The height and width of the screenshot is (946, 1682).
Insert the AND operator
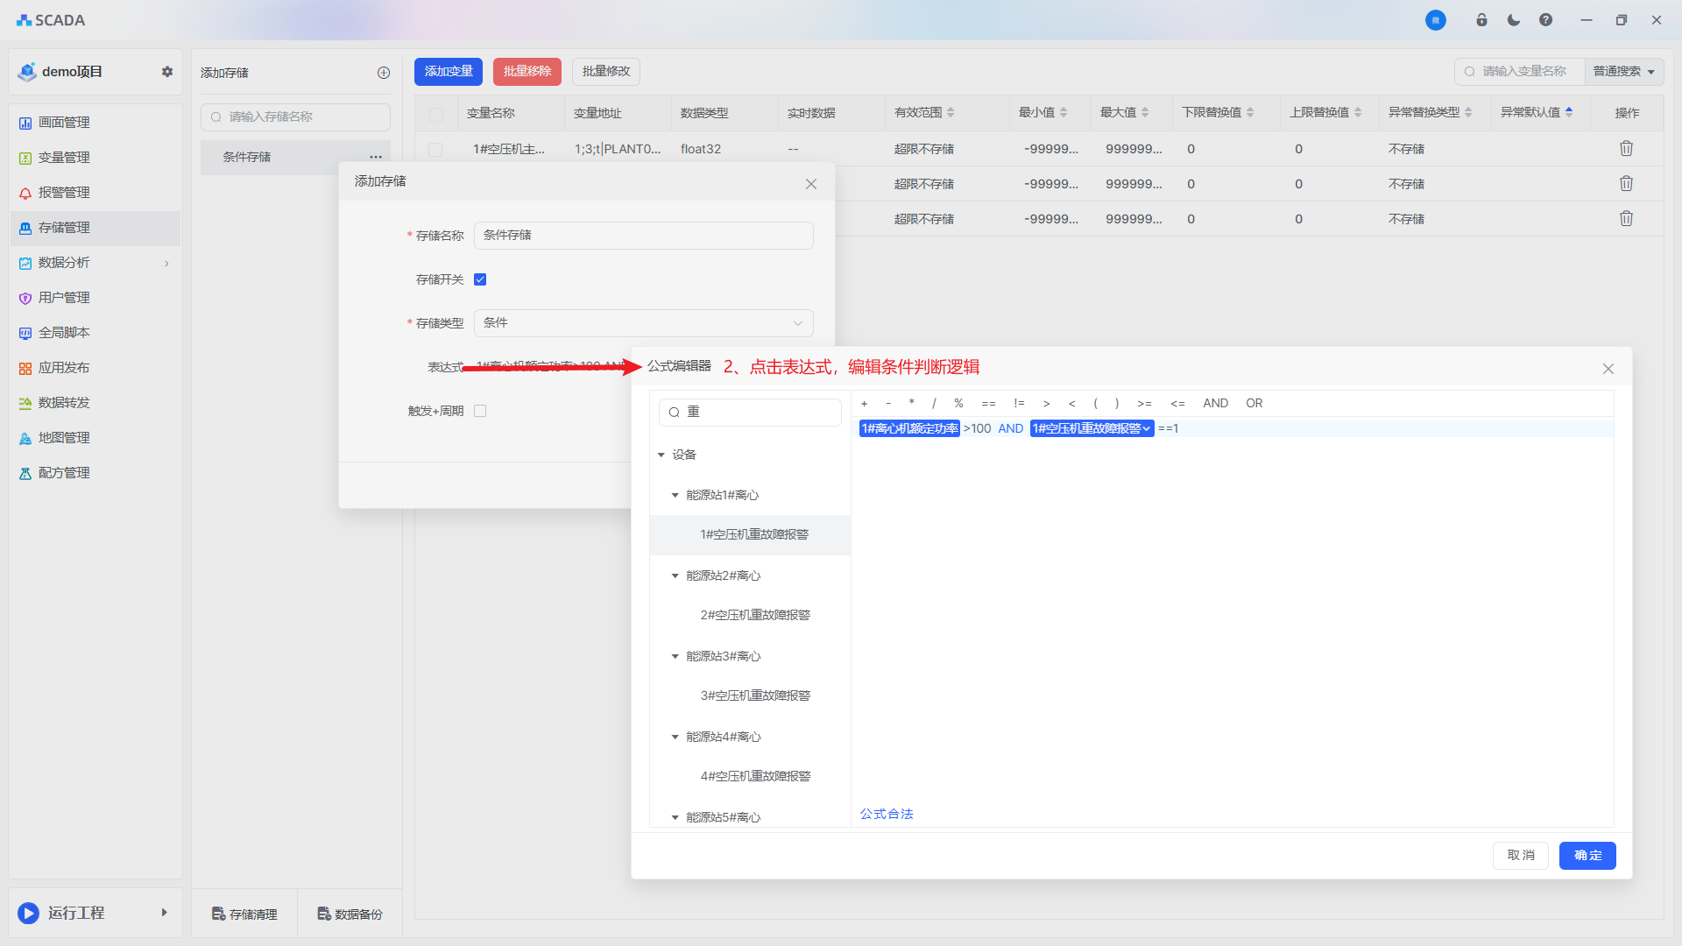[x=1215, y=403]
